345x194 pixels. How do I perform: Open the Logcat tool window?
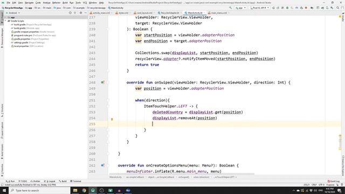[50, 181]
